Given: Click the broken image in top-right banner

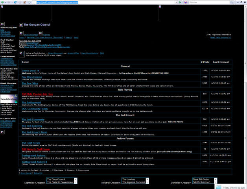Looking at the screenshot, I should coord(160,7).
